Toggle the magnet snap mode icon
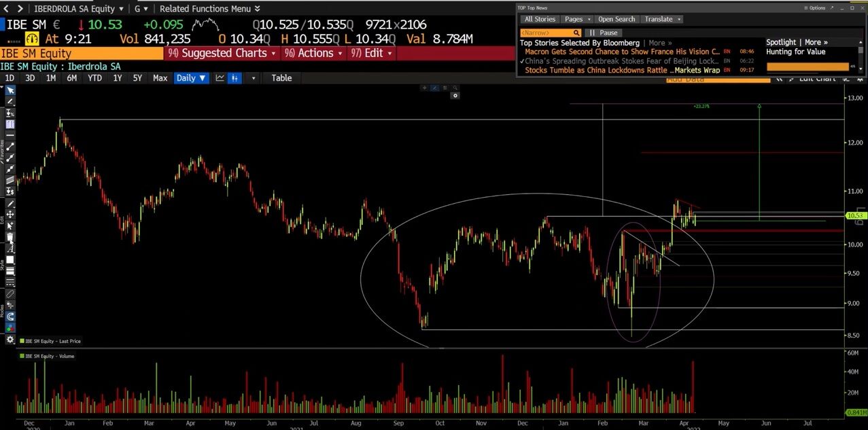This screenshot has width=868, height=430. pyautogui.click(x=10, y=317)
